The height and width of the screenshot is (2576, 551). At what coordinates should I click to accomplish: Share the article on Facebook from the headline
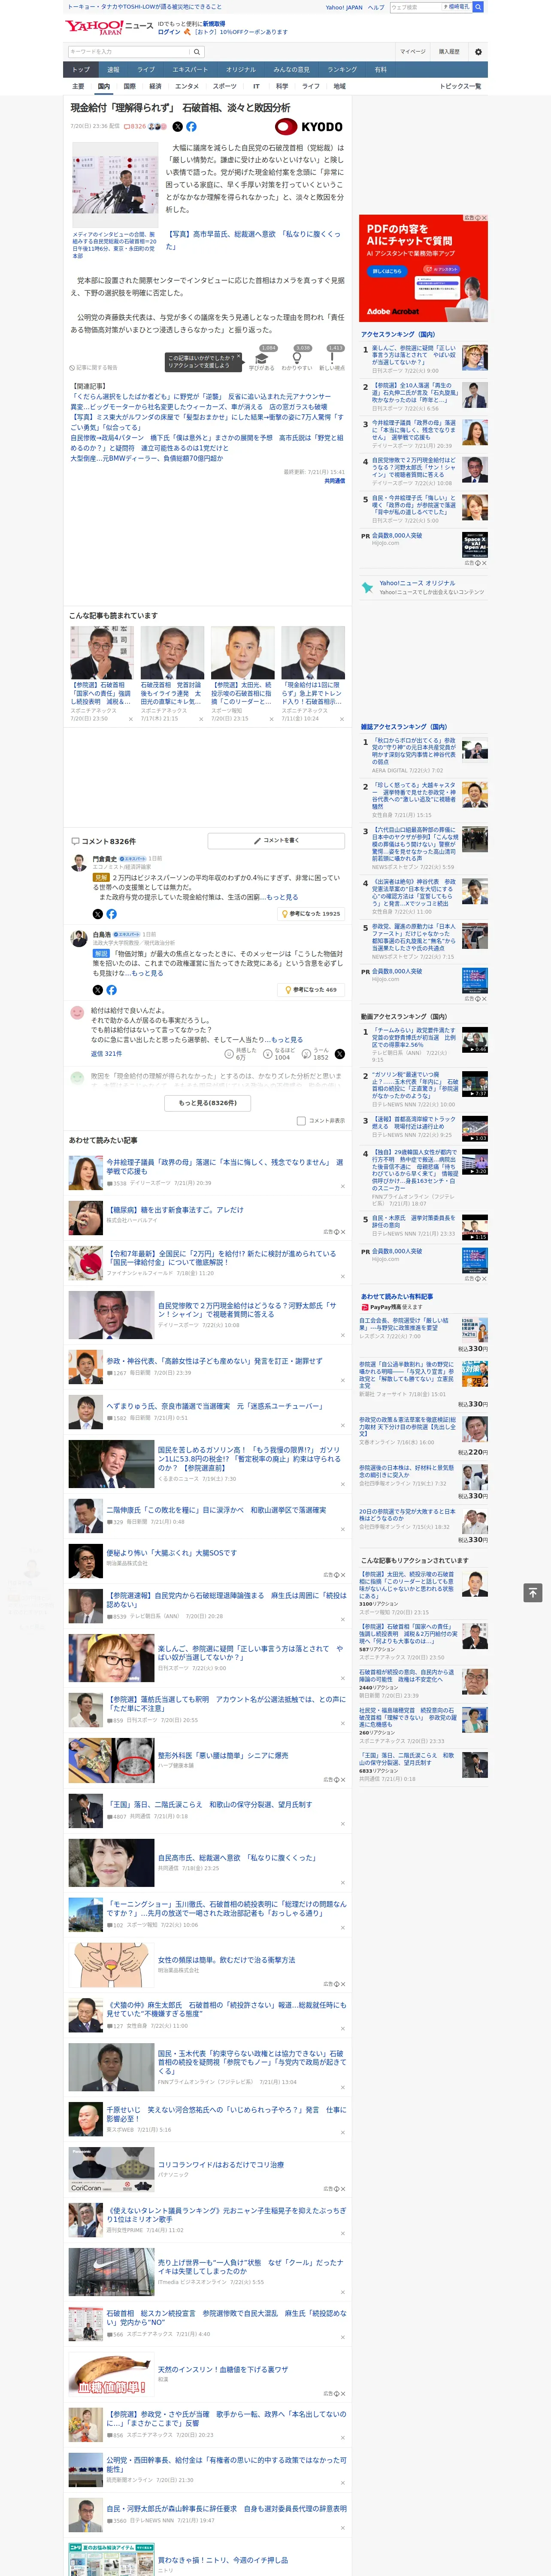191,127
